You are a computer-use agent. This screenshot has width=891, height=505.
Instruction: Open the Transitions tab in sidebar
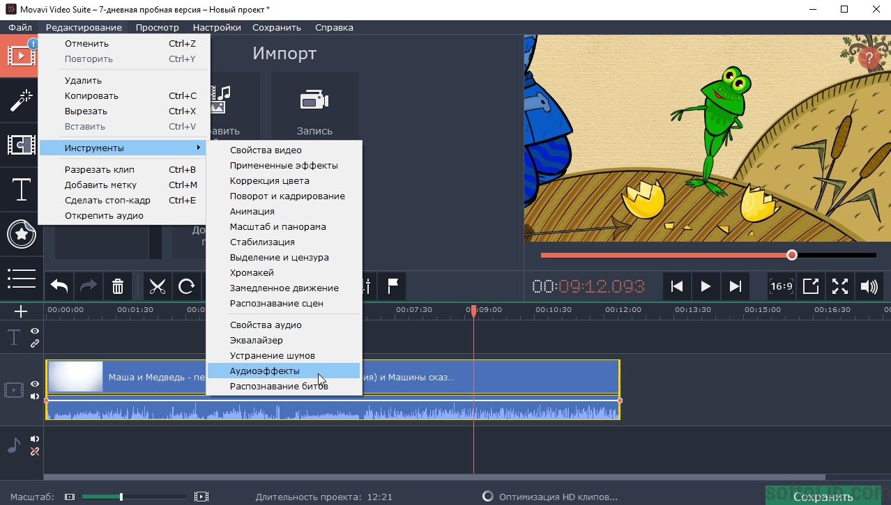pyautogui.click(x=21, y=145)
